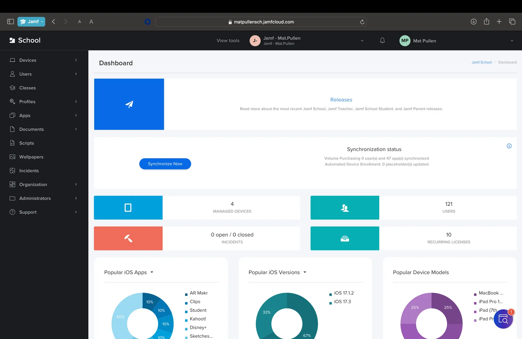Viewport: 522px width, 339px height.
Task: Click the Synchronize Now button
Action: point(165,164)
